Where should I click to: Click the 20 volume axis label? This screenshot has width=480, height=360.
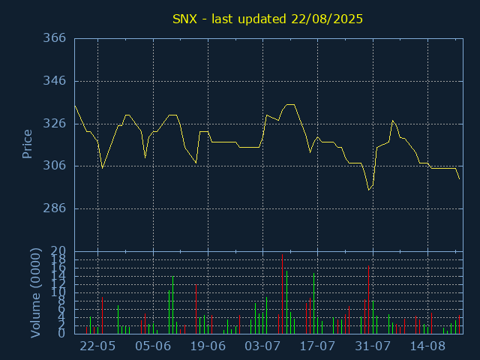click(x=58, y=251)
